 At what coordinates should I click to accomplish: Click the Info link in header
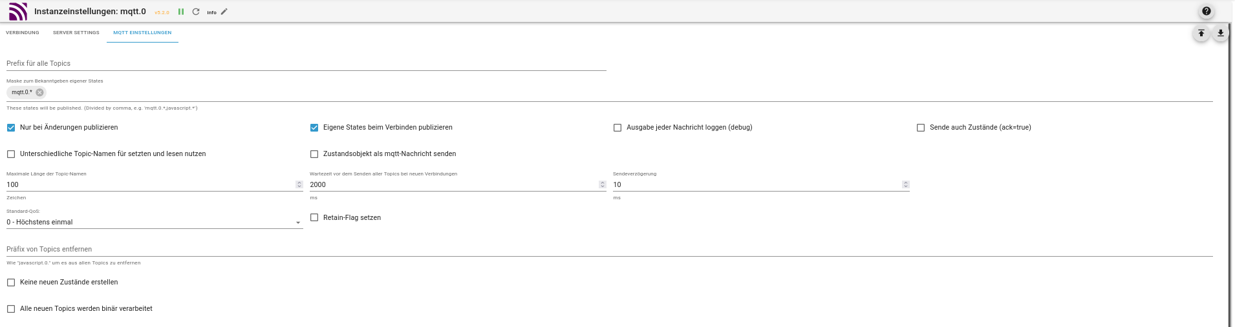(x=211, y=12)
